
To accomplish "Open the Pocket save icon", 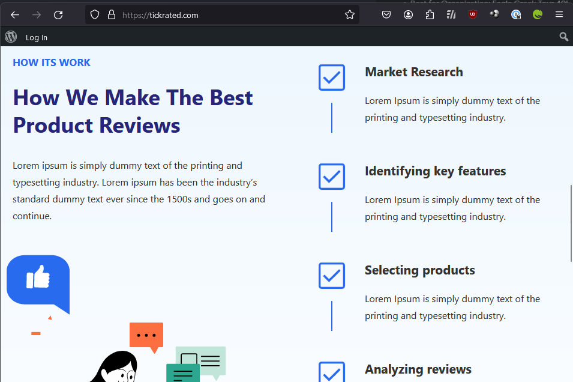I will (387, 15).
